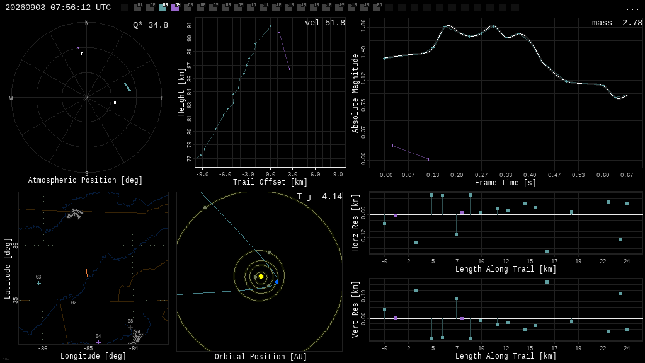Viewport: 645px width, 363px height.
Task: Select the teal station 03 box
Action: (163, 8)
